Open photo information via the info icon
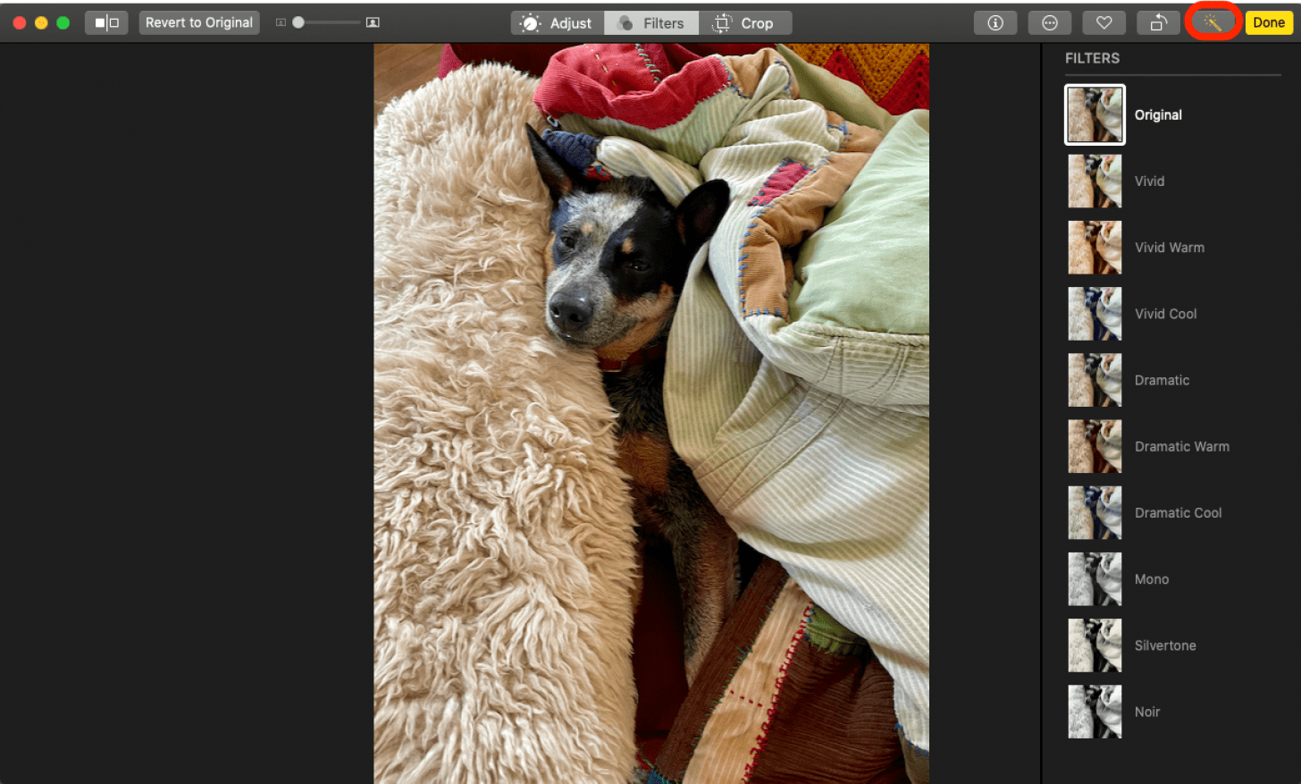 click(995, 22)
